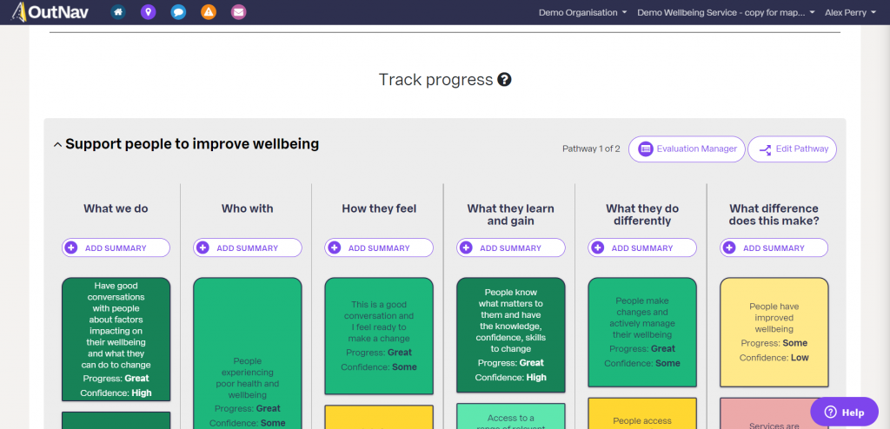Click the OutNav logo
The image size is (890, 429).
click(x=50, y=12)
